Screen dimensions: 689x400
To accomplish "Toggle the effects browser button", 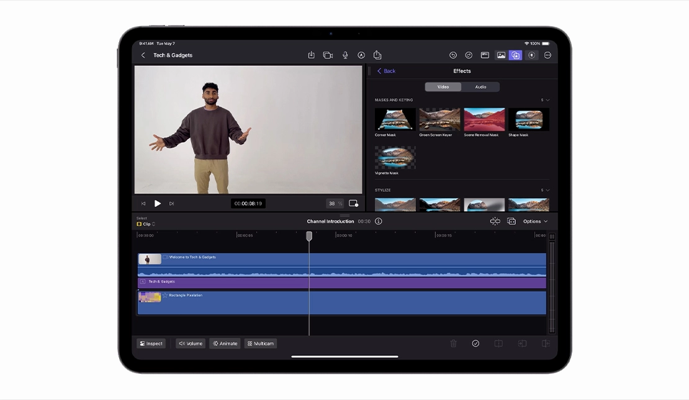I will [515, 55].
